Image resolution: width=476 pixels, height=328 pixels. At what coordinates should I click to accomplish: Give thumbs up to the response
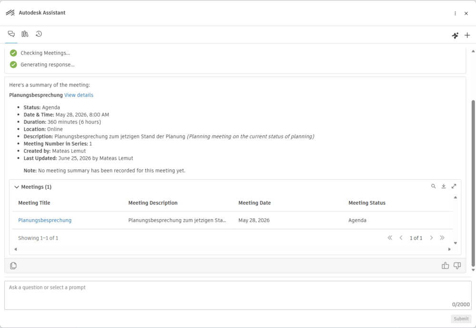pyautogui.click(x=446, y=266)
